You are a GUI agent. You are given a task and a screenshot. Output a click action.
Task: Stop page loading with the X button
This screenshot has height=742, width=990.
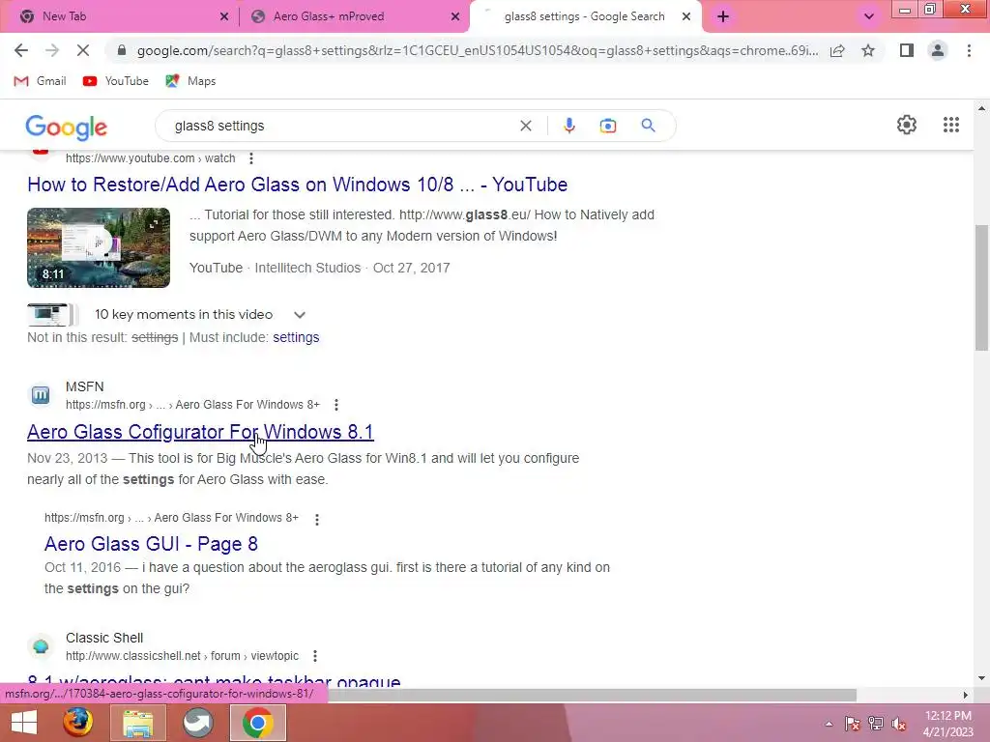[83, 50]
